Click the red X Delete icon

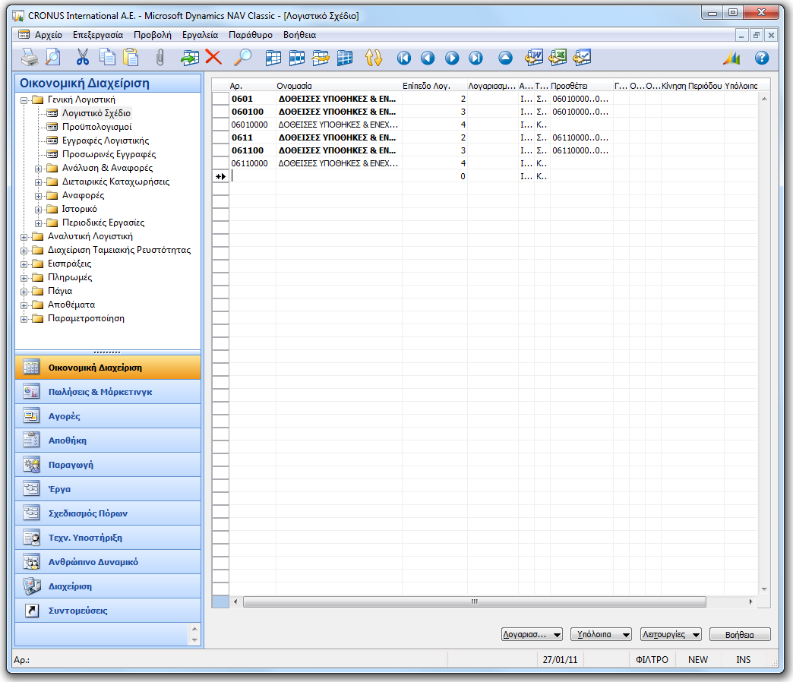(213, 58)
